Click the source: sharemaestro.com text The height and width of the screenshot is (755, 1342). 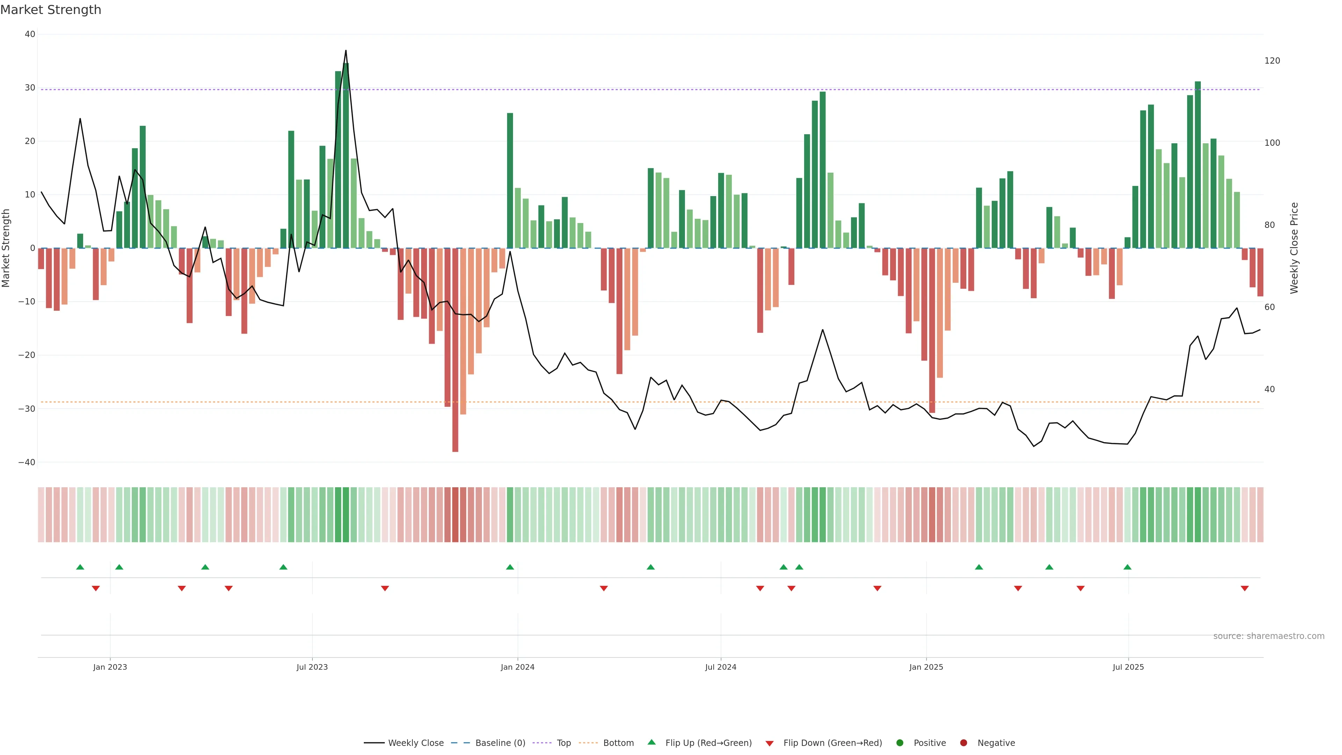[1269, 636]
